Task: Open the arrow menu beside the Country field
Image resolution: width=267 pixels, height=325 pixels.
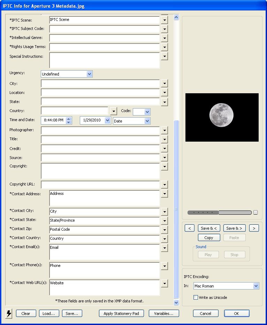Action: click(113, 111)
